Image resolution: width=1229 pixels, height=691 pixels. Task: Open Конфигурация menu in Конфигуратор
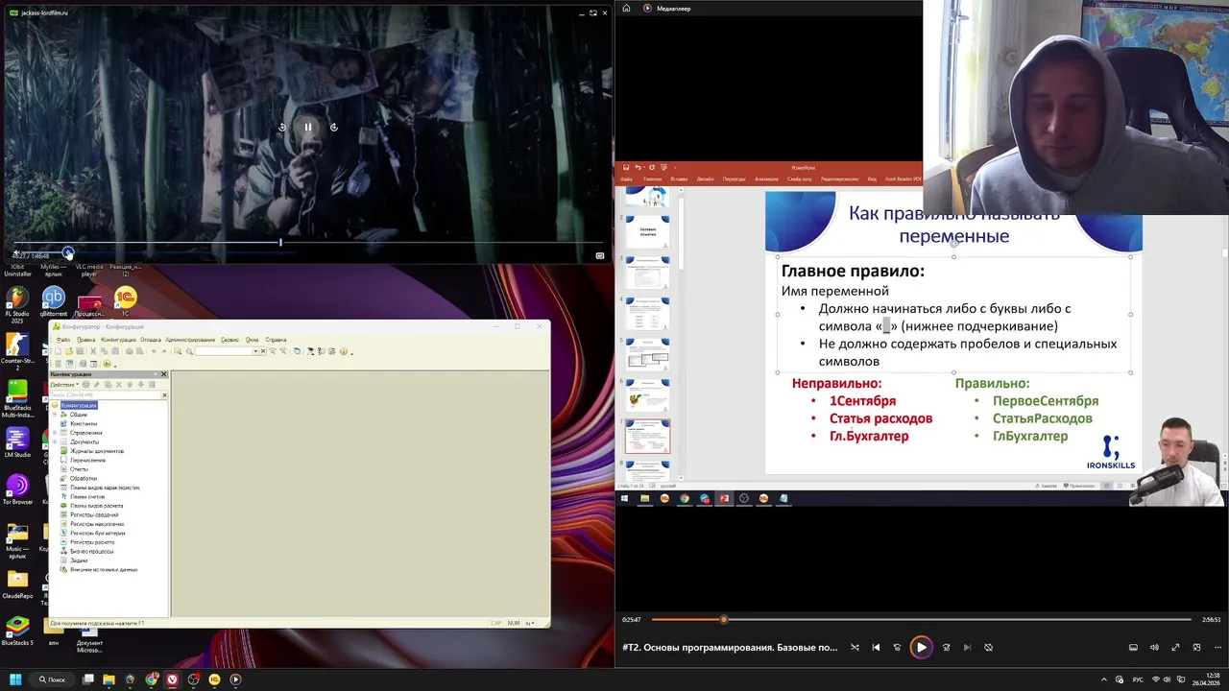[118, 340]
